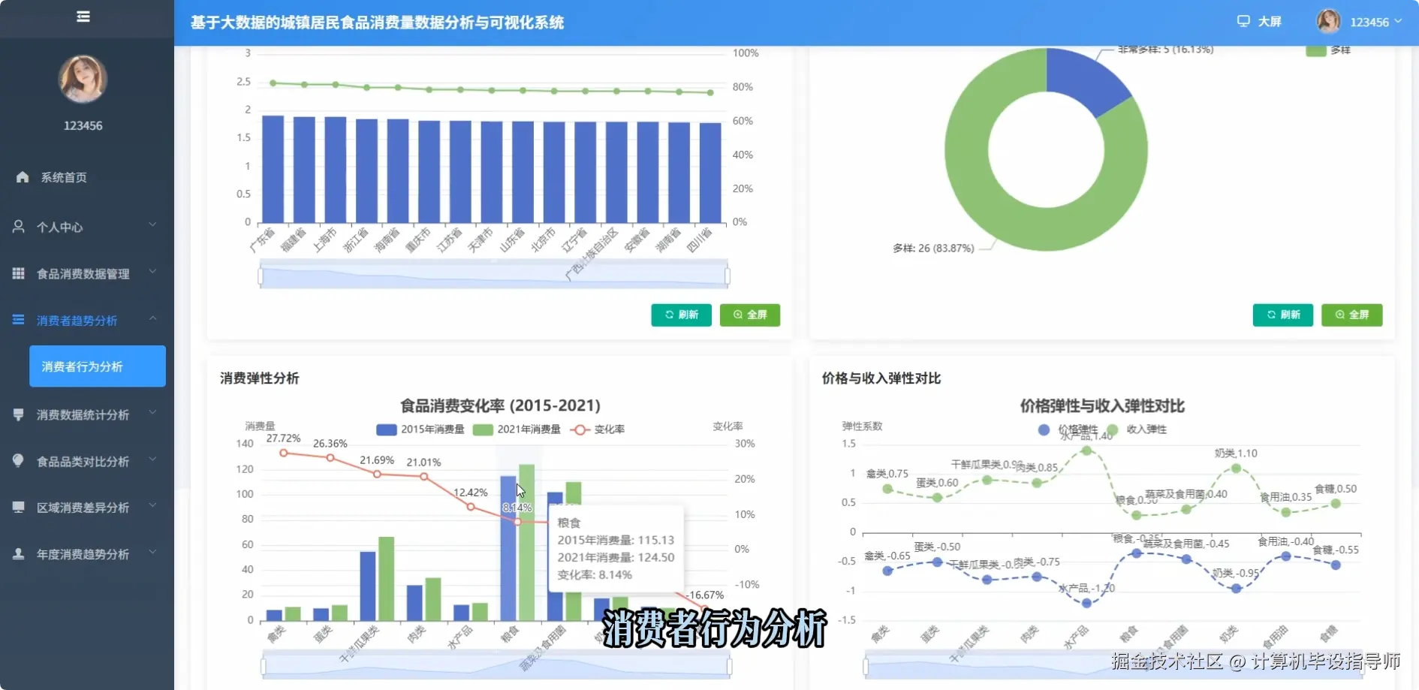Click the bulb icon beside 食品品类对比分析

[19, 461]
